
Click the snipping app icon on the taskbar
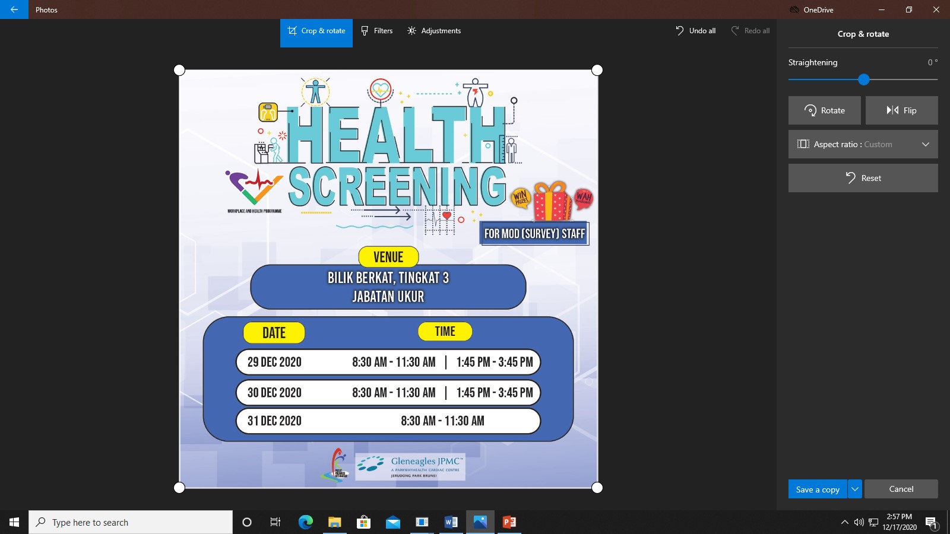coord(422,522)
